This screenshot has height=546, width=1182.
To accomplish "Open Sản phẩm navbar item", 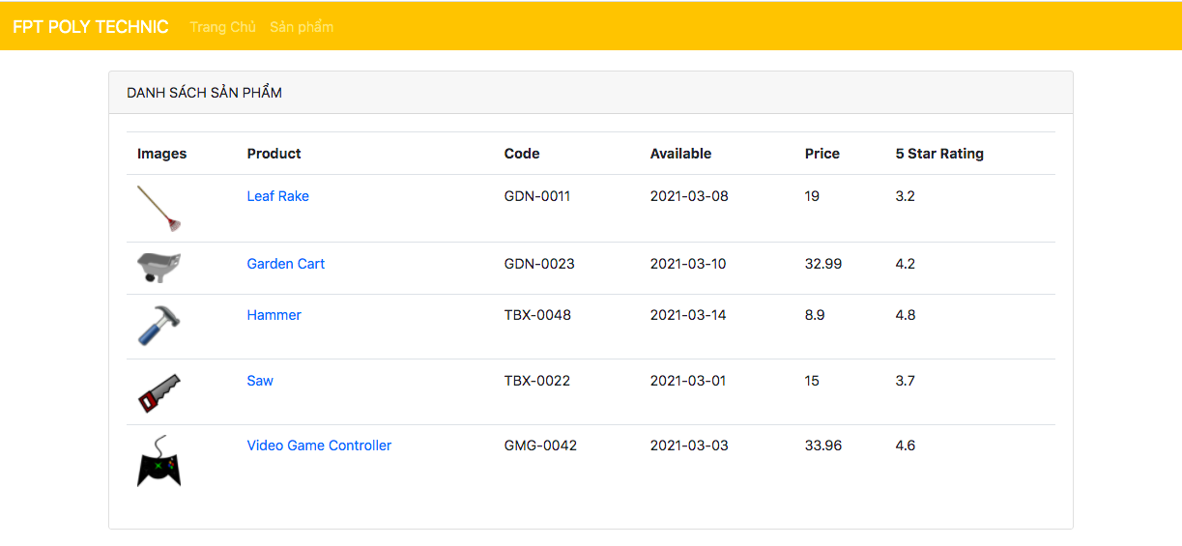I will tap(302, 27).
